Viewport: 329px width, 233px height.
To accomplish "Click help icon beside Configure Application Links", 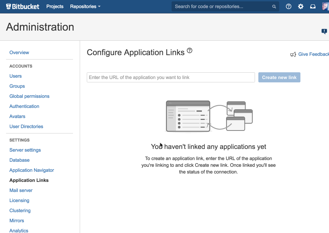I will pyautogui.click(x=189, y=50).
